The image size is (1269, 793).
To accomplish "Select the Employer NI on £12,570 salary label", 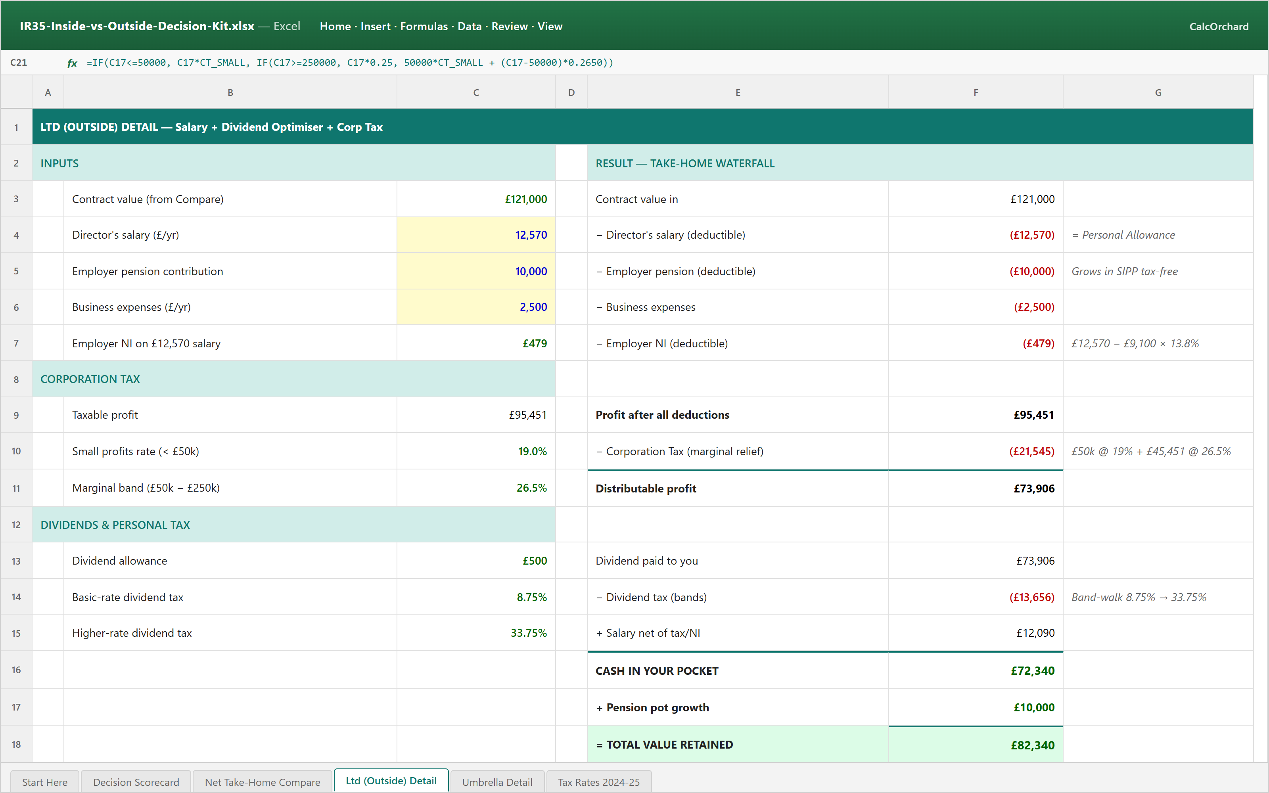I will pos(230,343).
